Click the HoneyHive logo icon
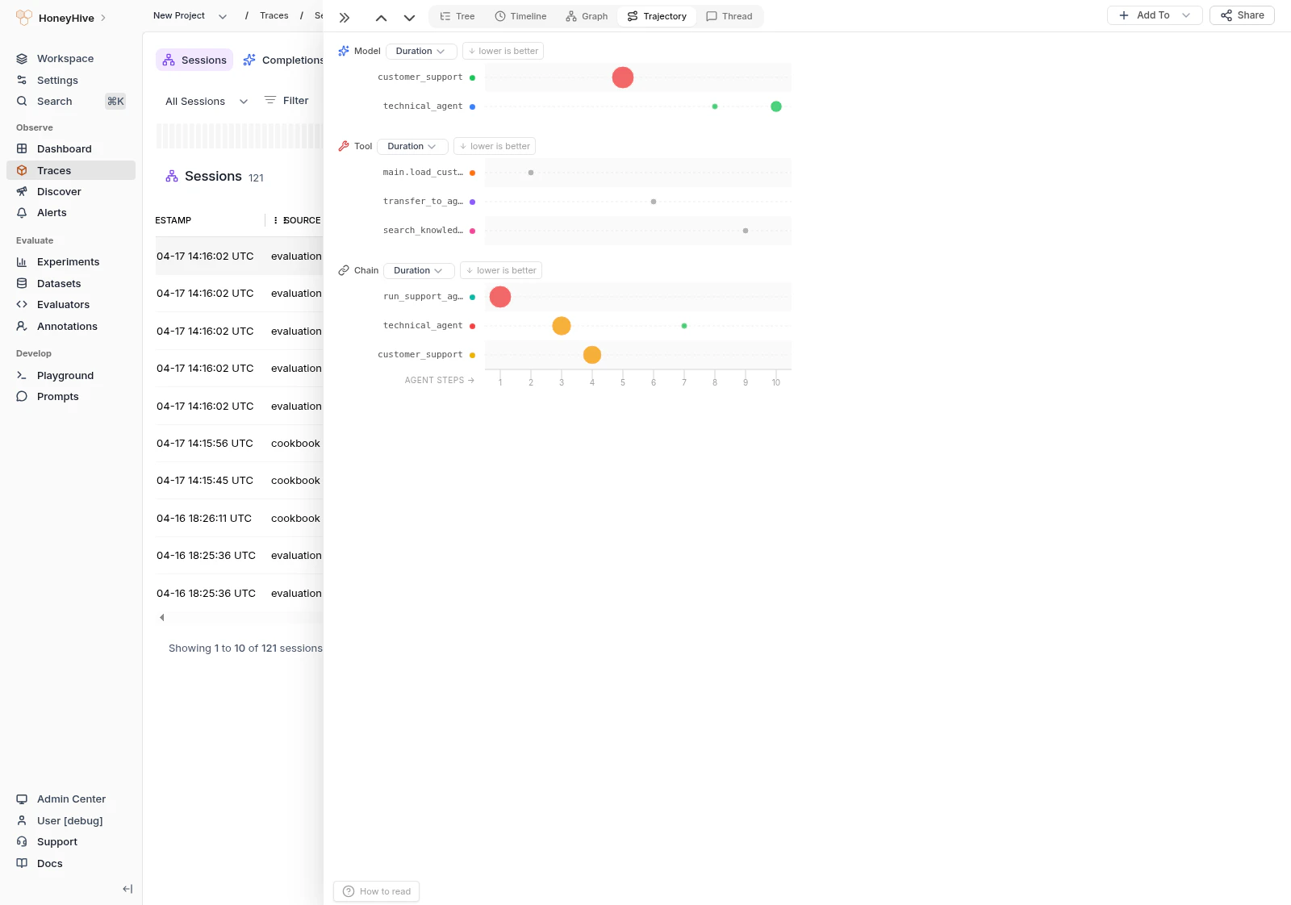This screenshot has height=905, width=1291. point(24,18)
